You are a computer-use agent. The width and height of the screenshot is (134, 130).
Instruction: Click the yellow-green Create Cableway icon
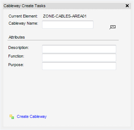click(x=12, y=117)
